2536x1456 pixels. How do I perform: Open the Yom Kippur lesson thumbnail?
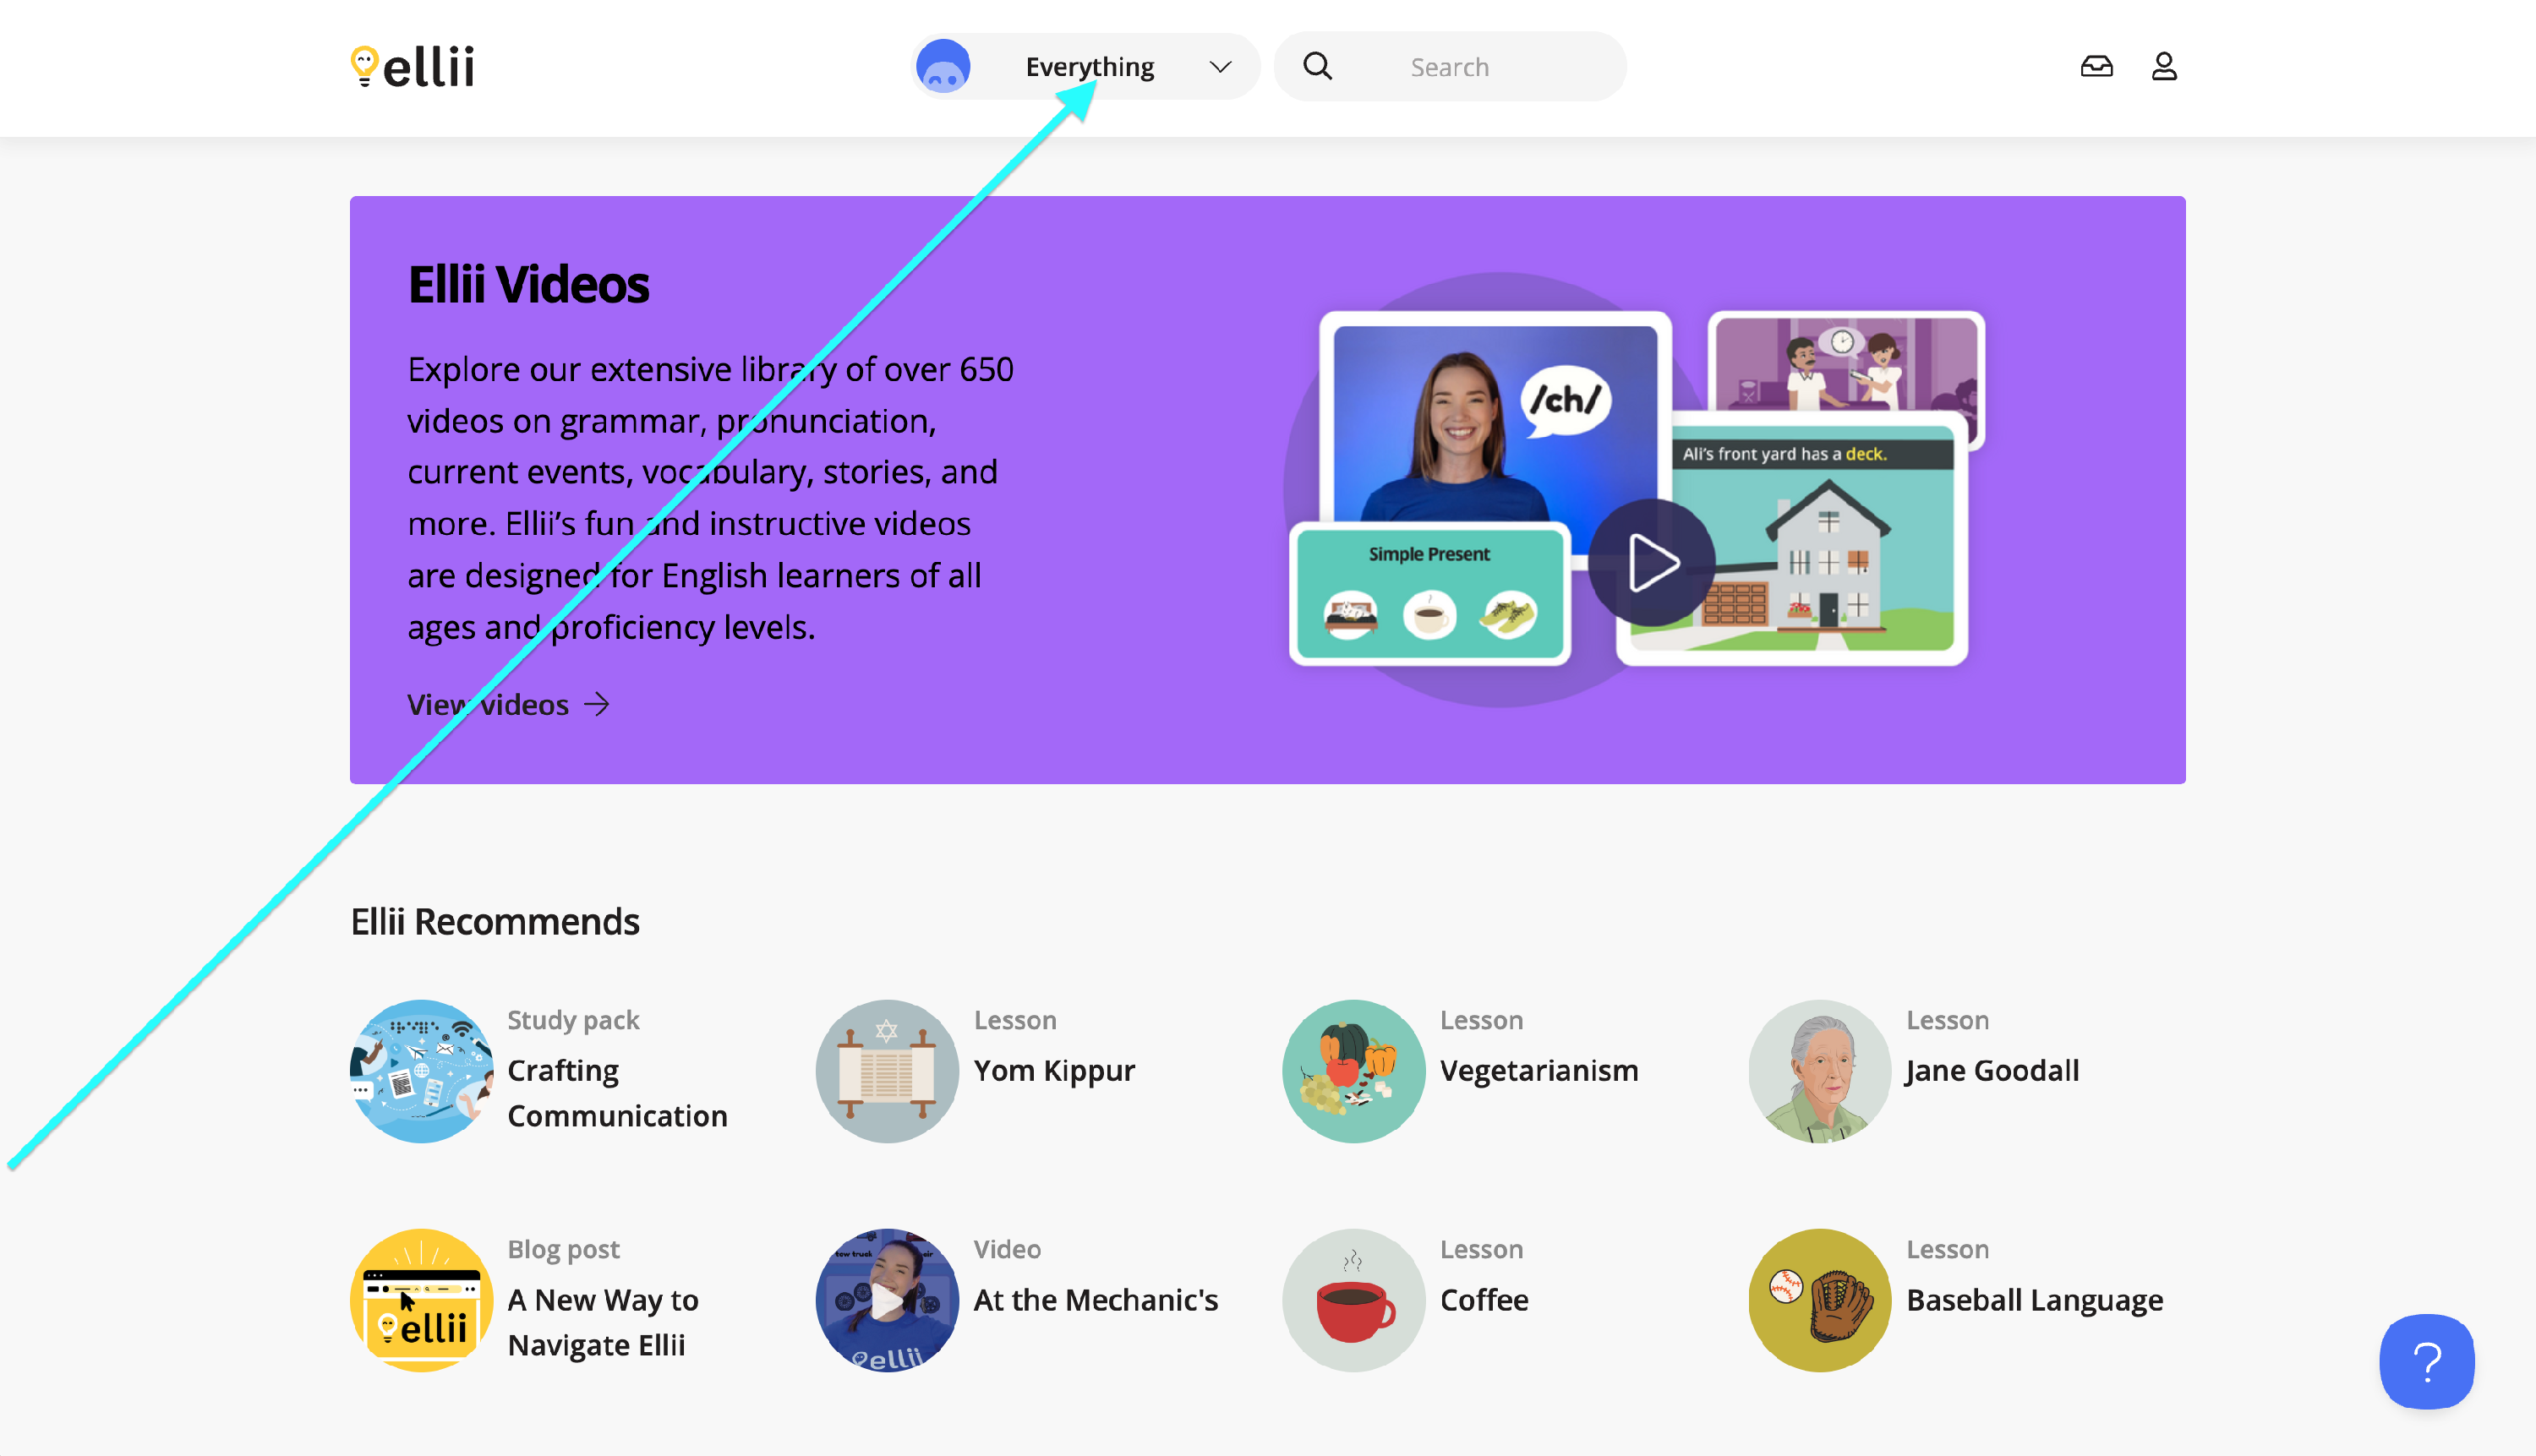point(887,1071)
